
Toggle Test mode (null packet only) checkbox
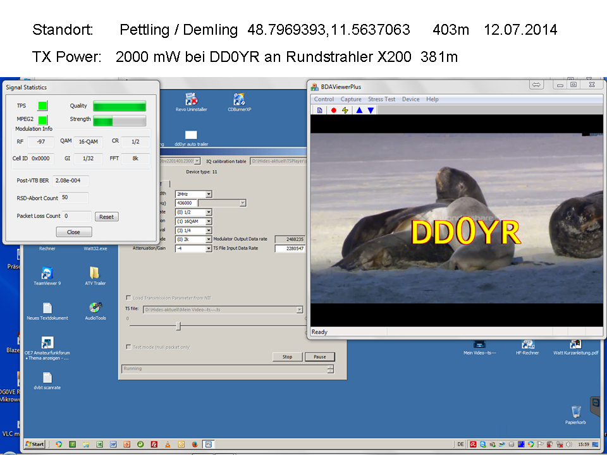tap(130, 347)
